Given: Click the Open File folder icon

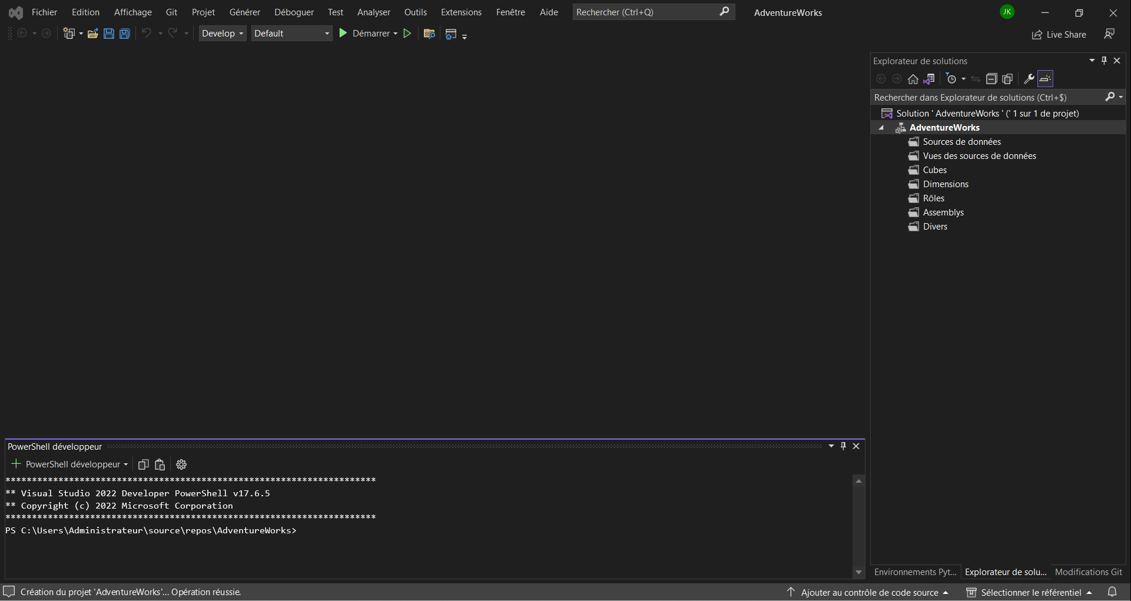Looking at the screenshot, I should click(x=92, y=34).
